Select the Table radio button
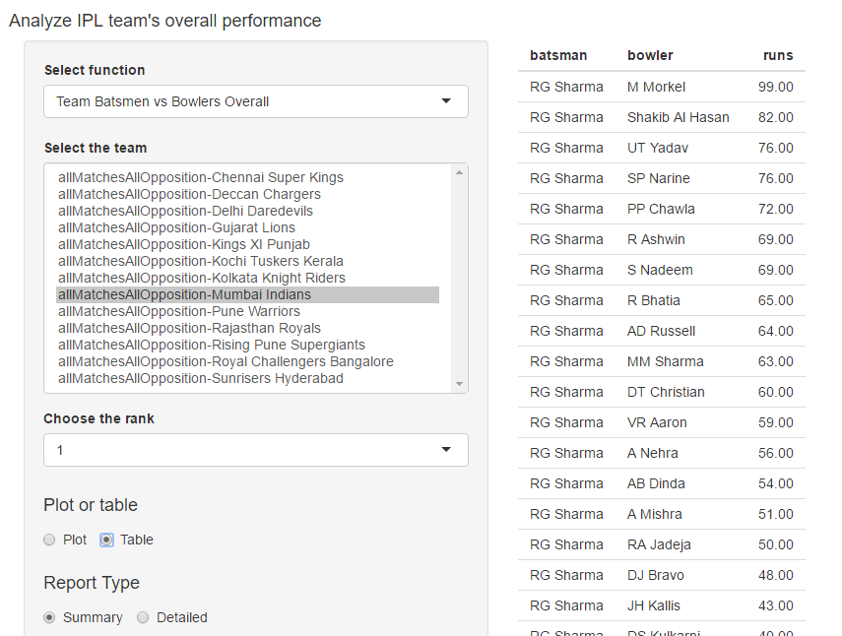Screen dimensions: 842x636 pos(107,540)
